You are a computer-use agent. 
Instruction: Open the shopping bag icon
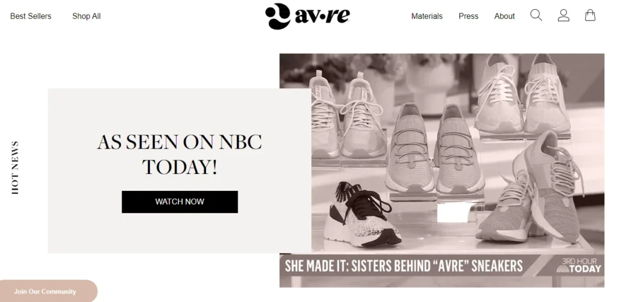click(x=590, y=15)
